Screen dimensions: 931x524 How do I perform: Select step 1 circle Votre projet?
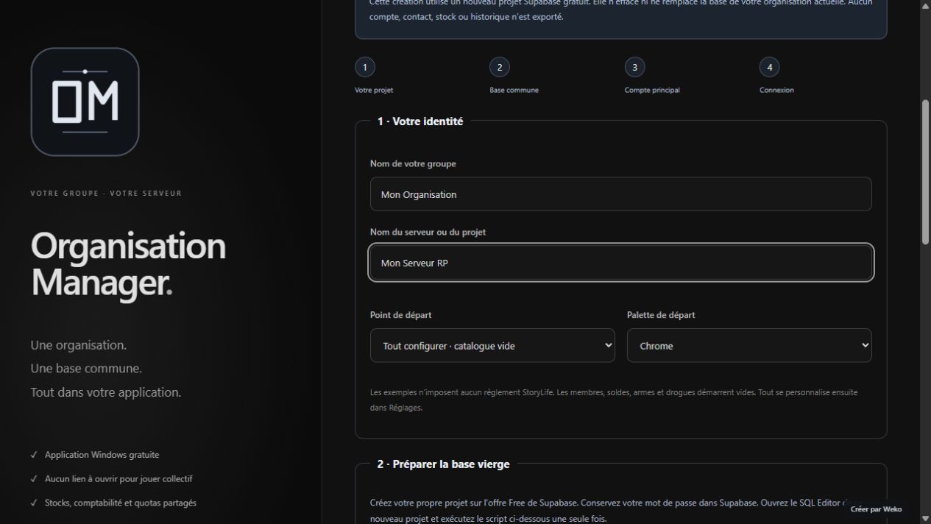(x=365, y=68)
